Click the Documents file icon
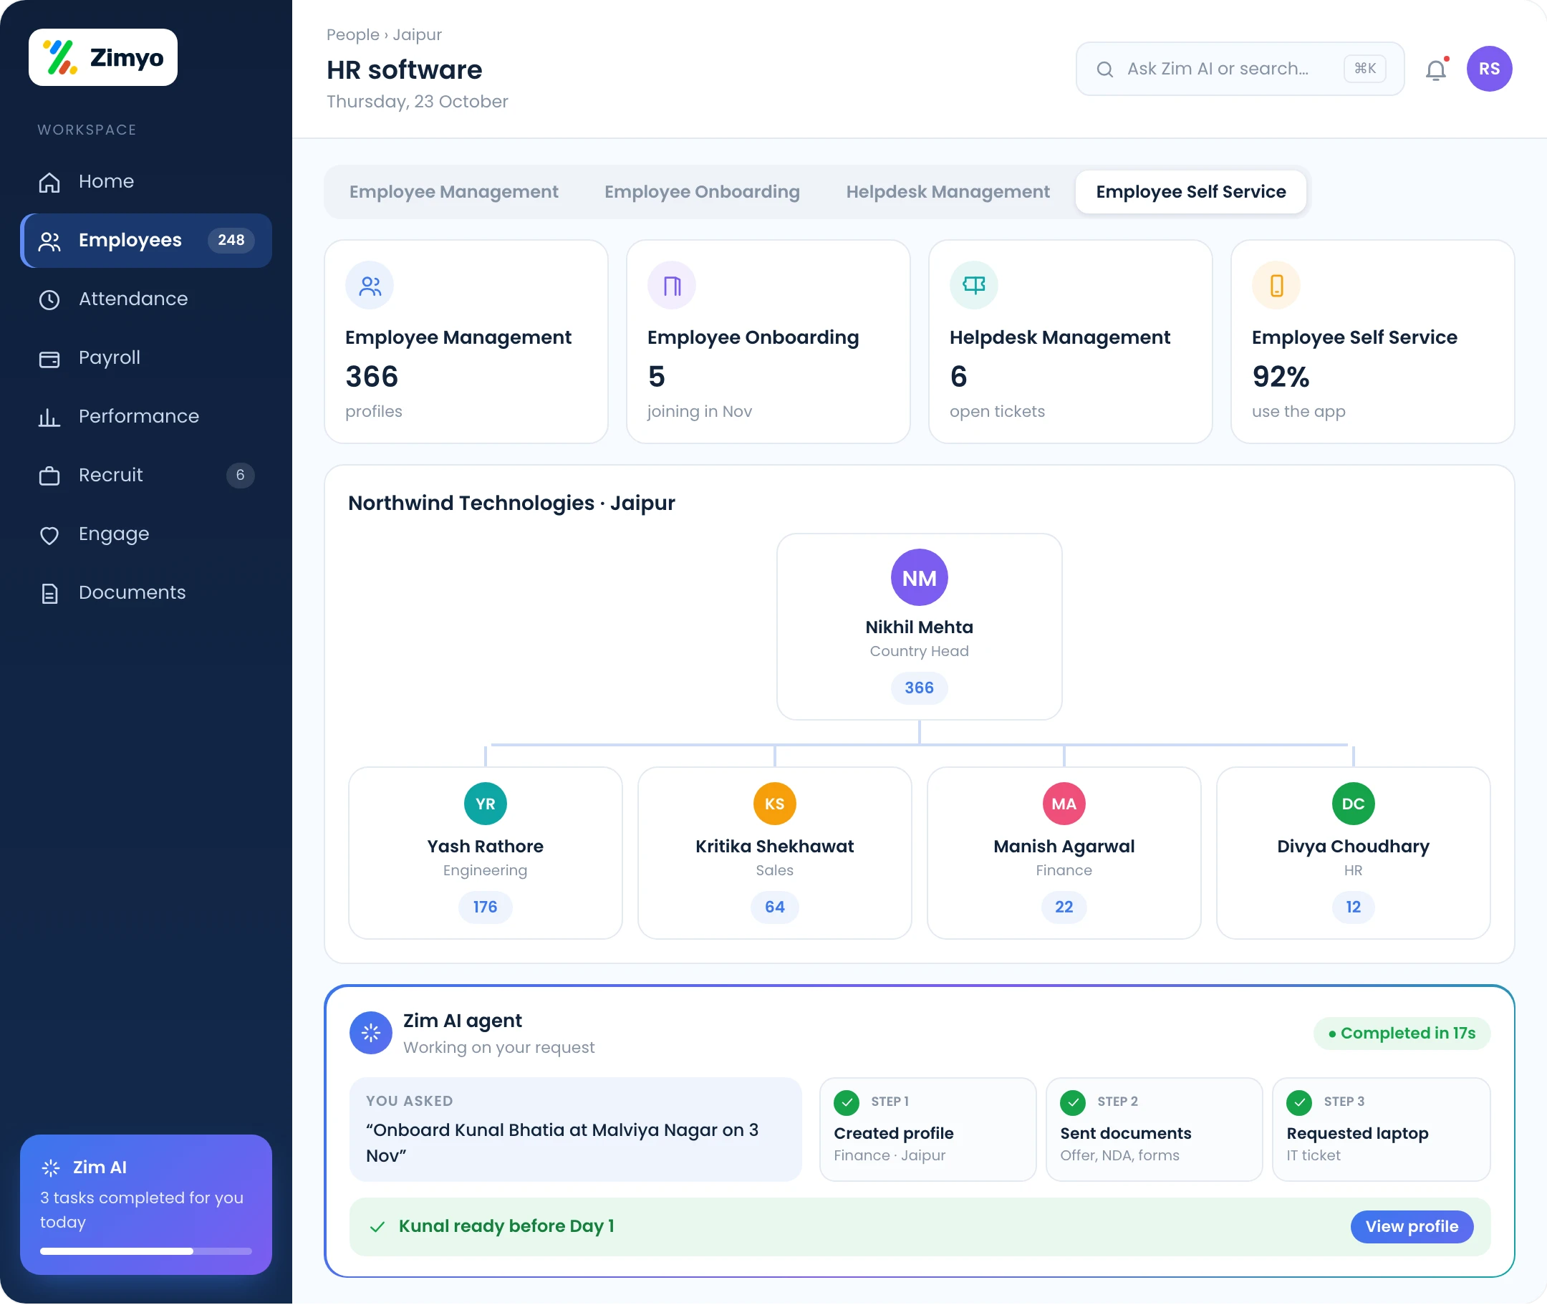This screenshot has width=1547, height=1305. coord(49,593)
